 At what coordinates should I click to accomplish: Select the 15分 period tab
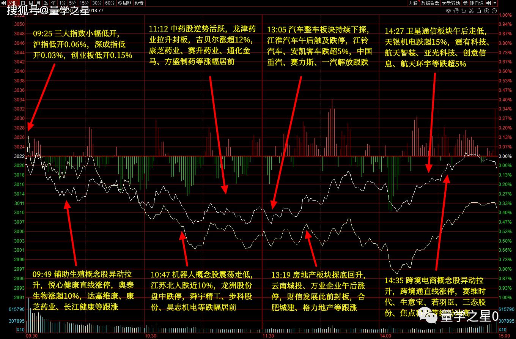[84, 3]
